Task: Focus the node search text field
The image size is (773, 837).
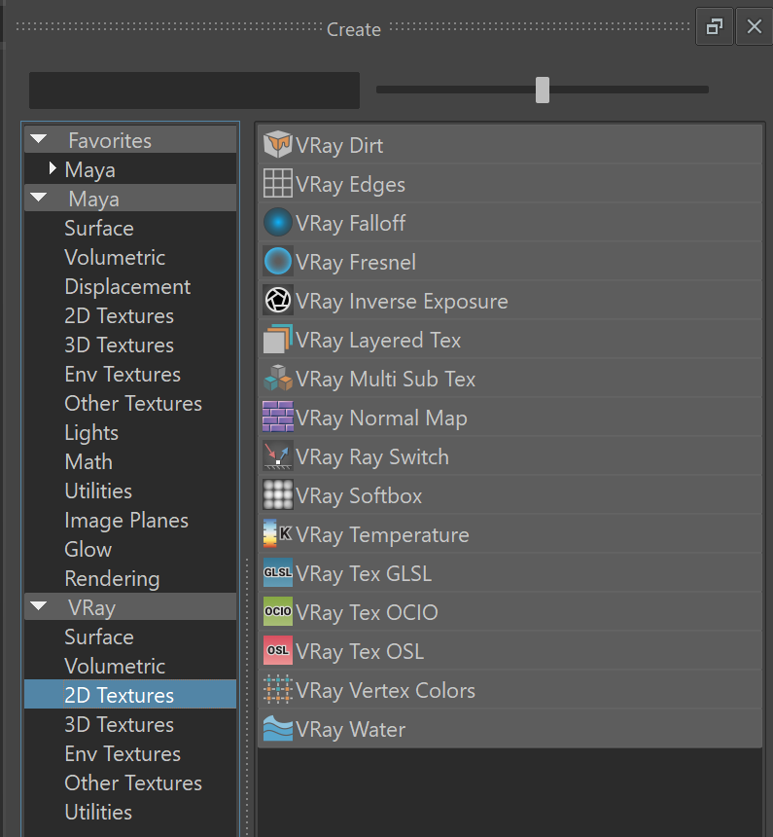Action: tap(194, 91)
